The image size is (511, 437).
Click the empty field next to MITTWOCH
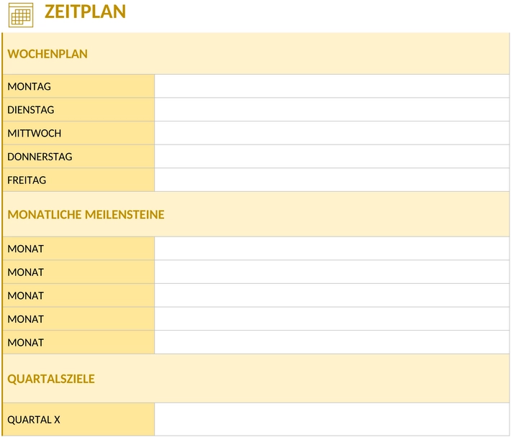(x=332, y=133)
